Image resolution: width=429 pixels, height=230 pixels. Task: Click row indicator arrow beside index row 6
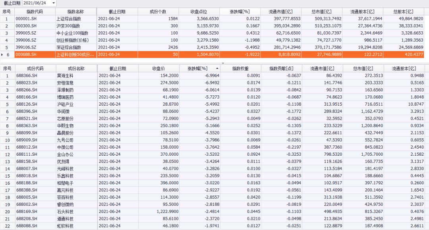click(2, 54)
